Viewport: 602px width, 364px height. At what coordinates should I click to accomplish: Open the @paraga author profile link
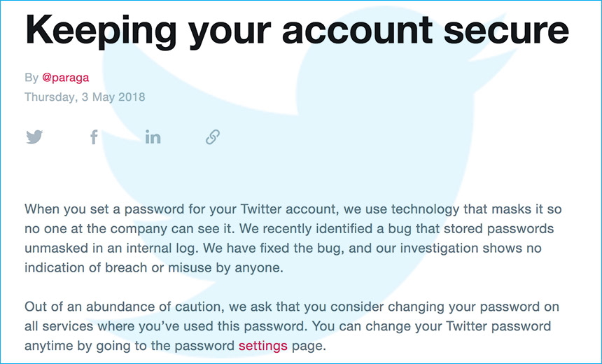(x=66, y=78)
